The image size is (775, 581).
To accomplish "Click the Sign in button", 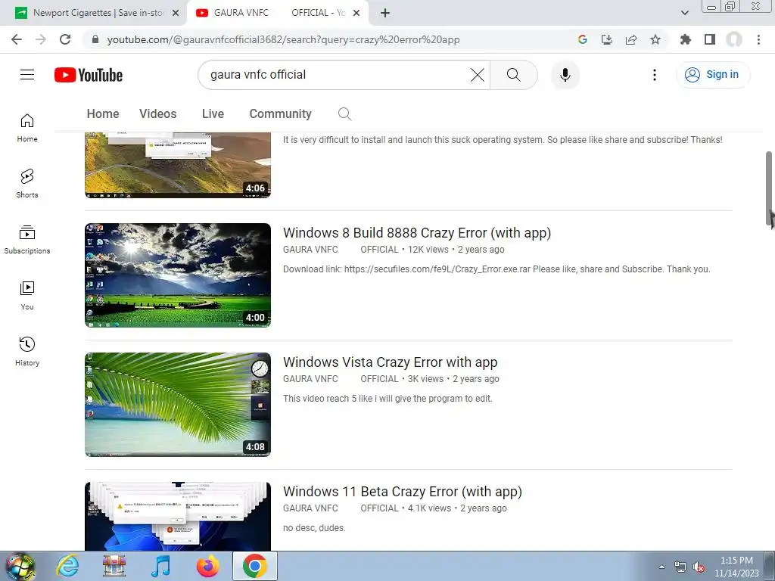I will pyautogui.click(x=713, y=75).
